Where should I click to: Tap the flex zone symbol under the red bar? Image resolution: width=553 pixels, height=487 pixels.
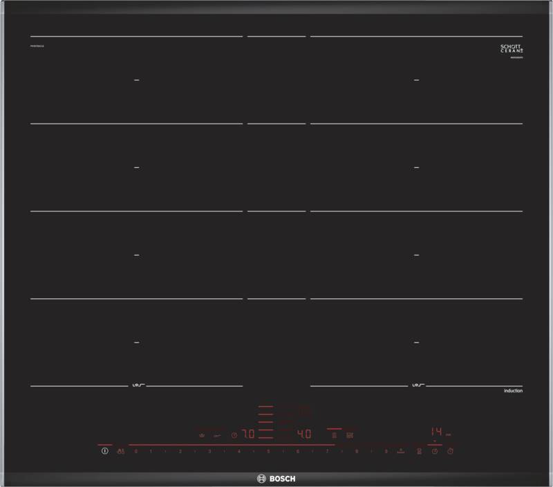point(334,436)
